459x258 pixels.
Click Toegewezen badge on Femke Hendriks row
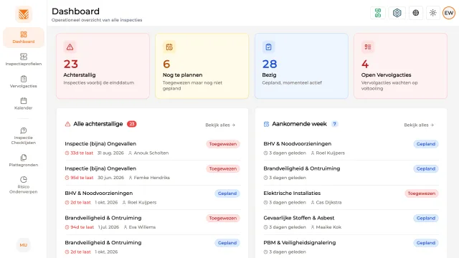coord(223,169)
